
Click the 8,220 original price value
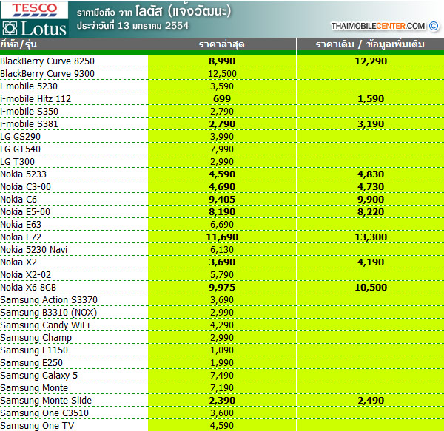tap(371, 212)
